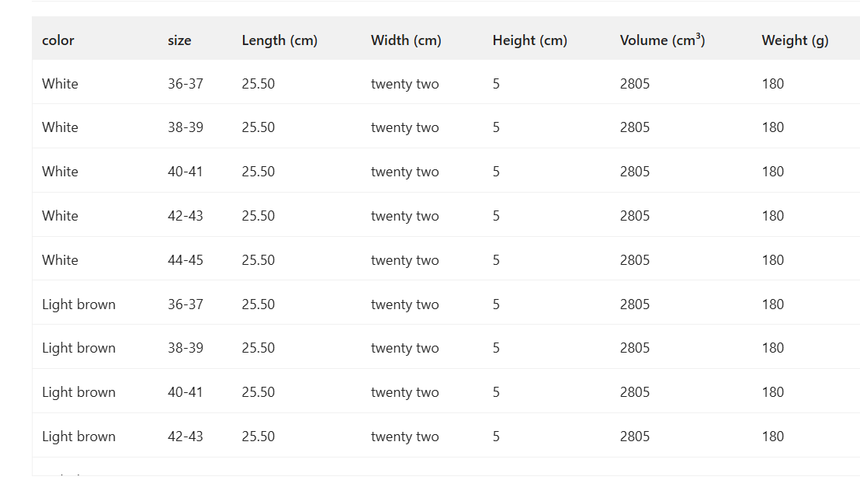The height and width of the screenshot is (480, 860).
Task: Click size 36-37 in the White rows
Action: (186, 84)
